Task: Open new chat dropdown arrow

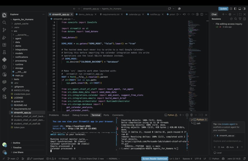Action: [226, 14]
